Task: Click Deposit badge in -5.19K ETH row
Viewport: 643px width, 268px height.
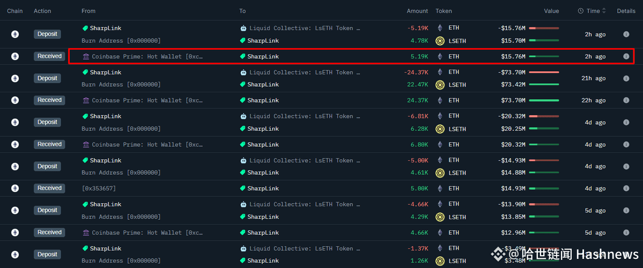Action: coord(47,34)
